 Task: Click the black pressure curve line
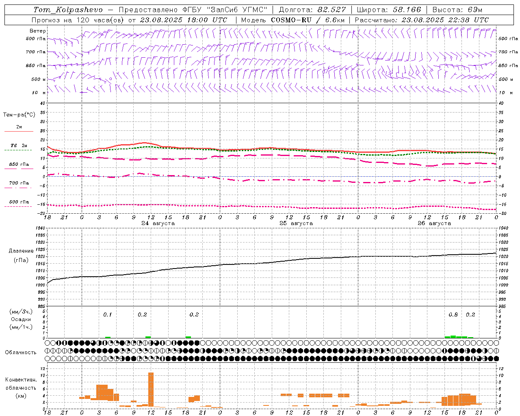(271, 262)
